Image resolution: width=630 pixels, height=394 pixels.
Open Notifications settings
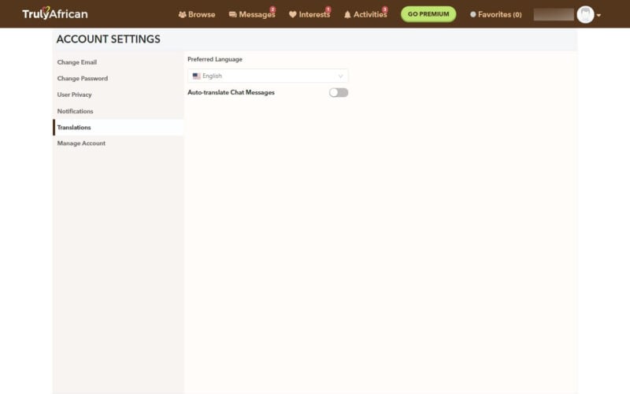pyautogui.click(x=75, y=111)
